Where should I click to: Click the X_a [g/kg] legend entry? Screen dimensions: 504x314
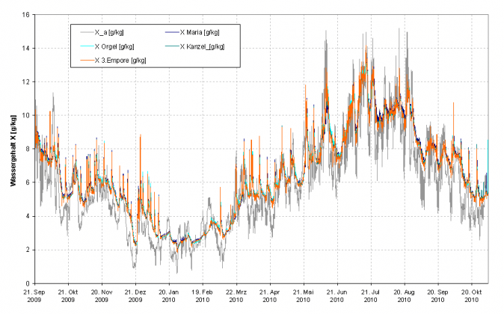tap(109, 32)
